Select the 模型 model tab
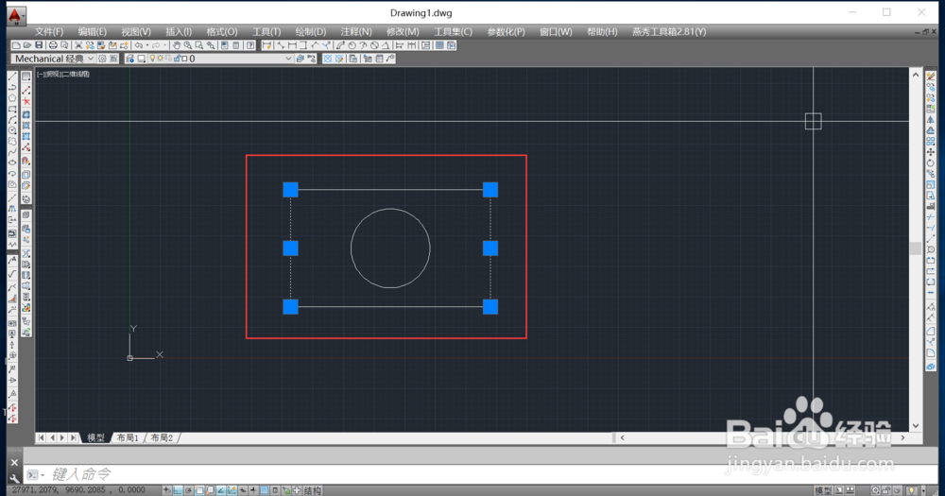Screen dimensions: 945x496 coord(95,437)
